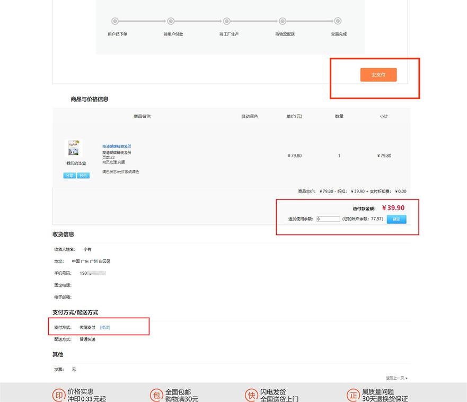Focus the balance amount input field
The image size is (467, 402).
328,219
